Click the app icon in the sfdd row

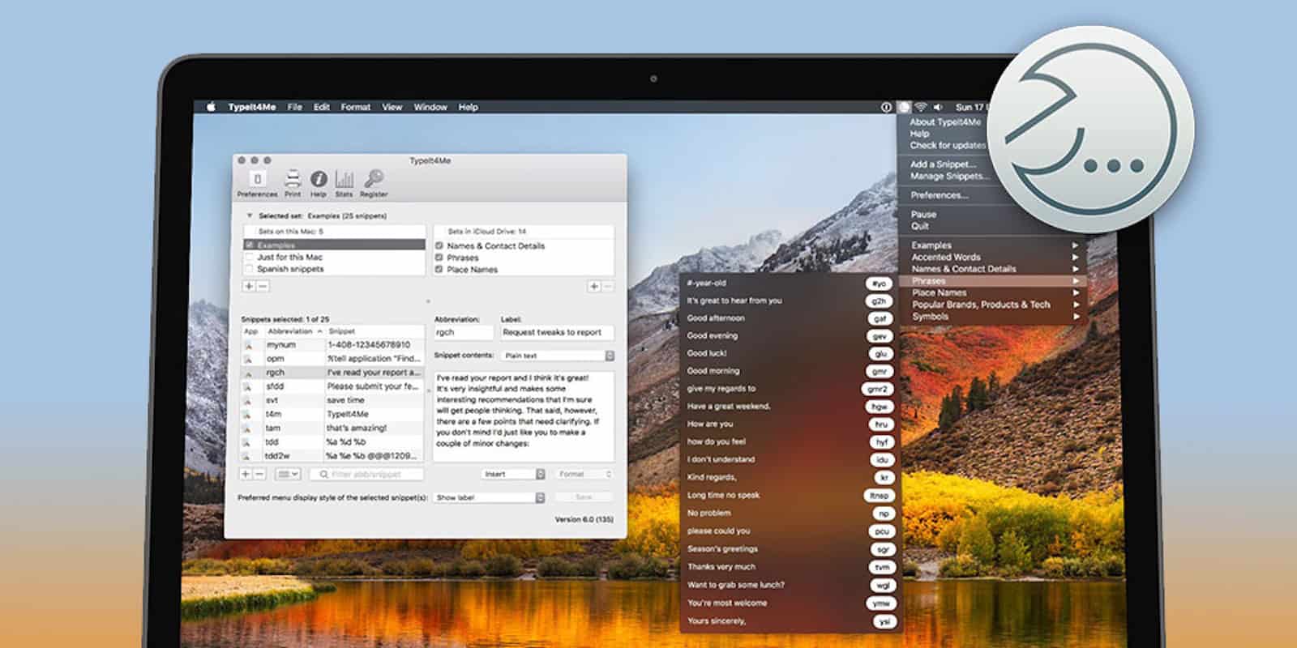249,387
